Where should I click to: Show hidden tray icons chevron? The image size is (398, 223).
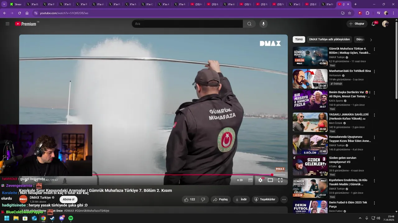click(x=360, y=218)
